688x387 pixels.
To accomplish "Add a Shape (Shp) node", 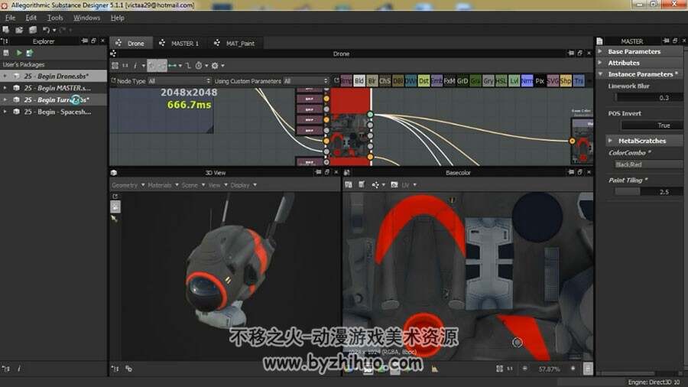I will coord(566,81).
